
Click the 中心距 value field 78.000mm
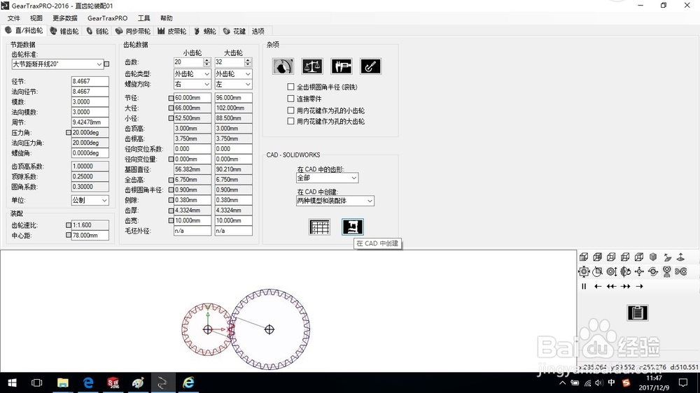tap(90, 235)
